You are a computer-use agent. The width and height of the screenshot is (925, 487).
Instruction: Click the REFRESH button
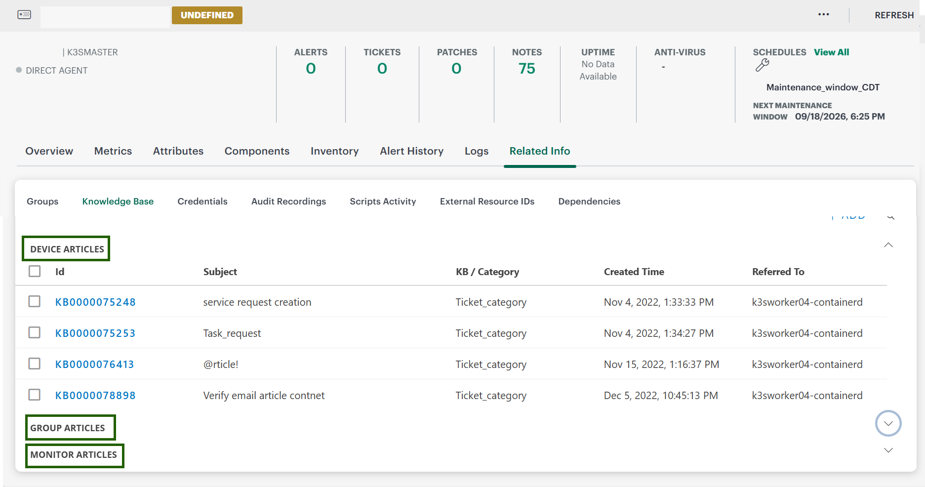[x=894, y=15]
